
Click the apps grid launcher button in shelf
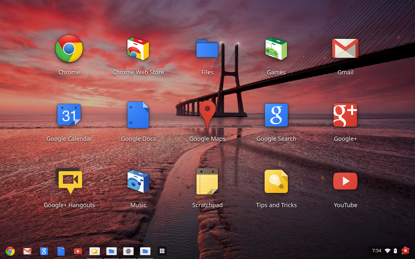tap(162, 251)
